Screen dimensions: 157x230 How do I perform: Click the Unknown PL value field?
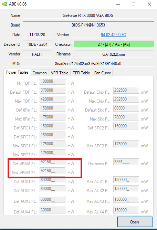[x=126, y=162]
